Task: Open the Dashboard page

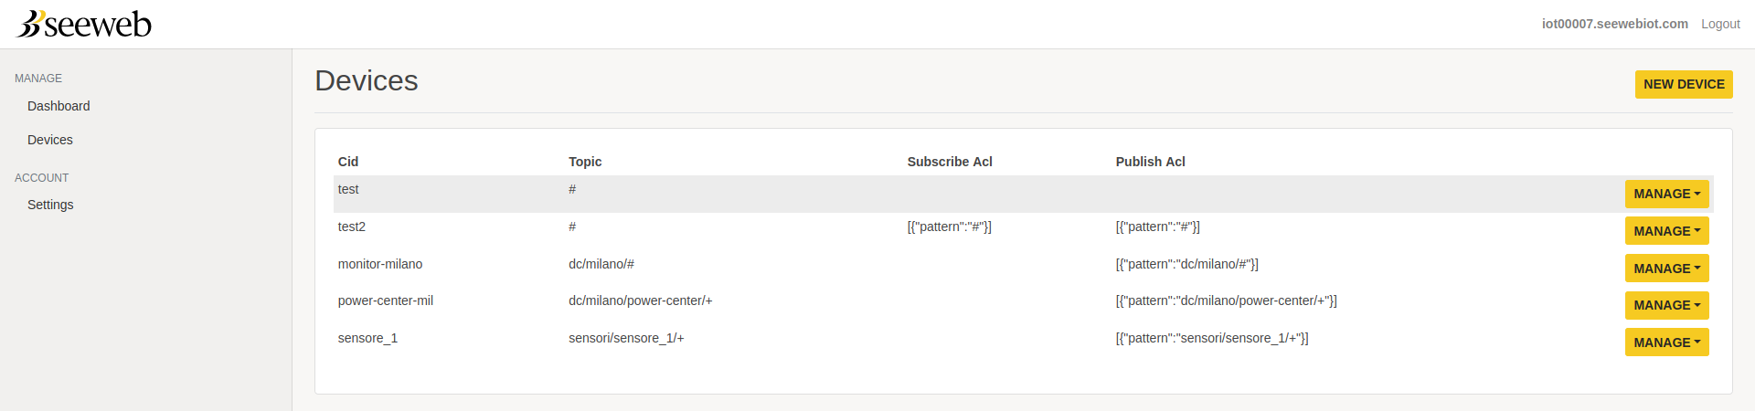Action: [58, 106]
